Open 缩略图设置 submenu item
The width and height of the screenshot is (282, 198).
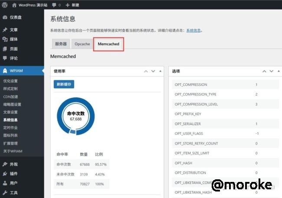(12, 104)
